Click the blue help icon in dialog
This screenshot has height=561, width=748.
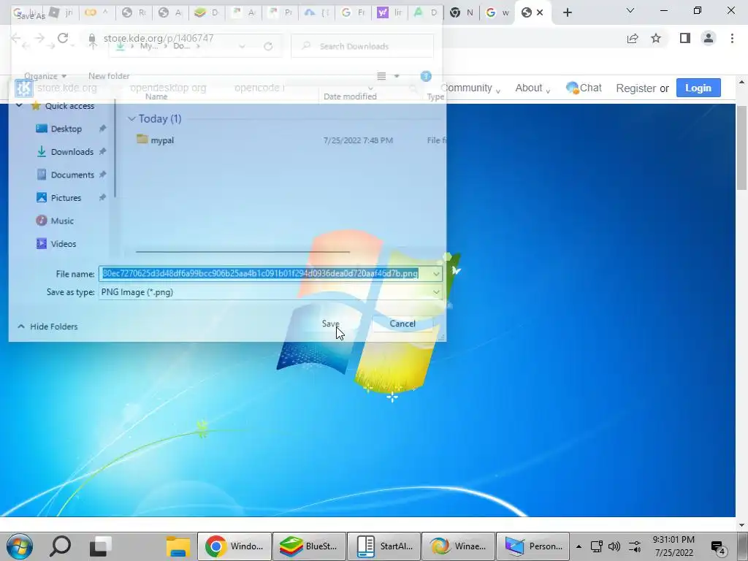[426, 76]
